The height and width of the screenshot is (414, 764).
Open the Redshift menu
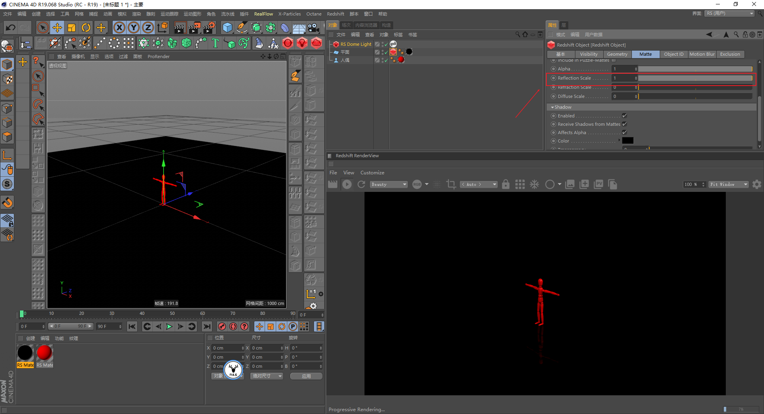click(335, 14)
